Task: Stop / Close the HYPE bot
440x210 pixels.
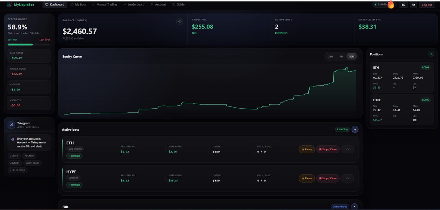Action: [328, 178]
